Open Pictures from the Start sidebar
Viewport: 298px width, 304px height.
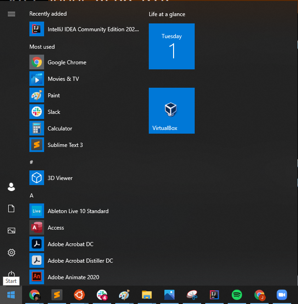(11, 231)
